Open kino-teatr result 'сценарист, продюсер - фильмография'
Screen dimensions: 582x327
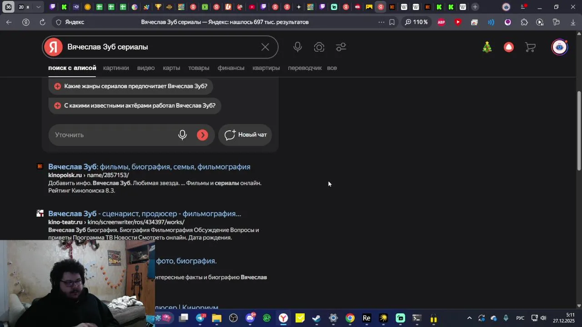(145, 213)
